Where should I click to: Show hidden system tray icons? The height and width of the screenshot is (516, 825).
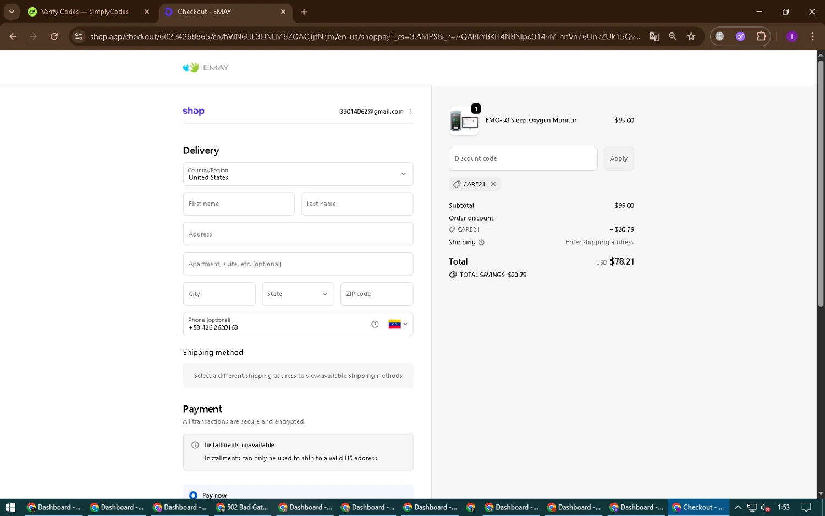coord(738,507)
